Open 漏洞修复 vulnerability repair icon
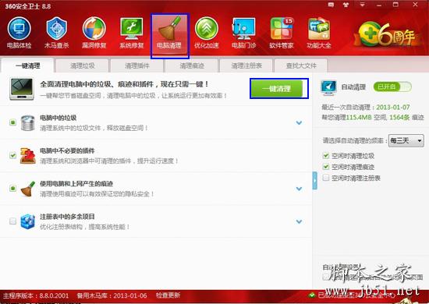 point(94,29)
